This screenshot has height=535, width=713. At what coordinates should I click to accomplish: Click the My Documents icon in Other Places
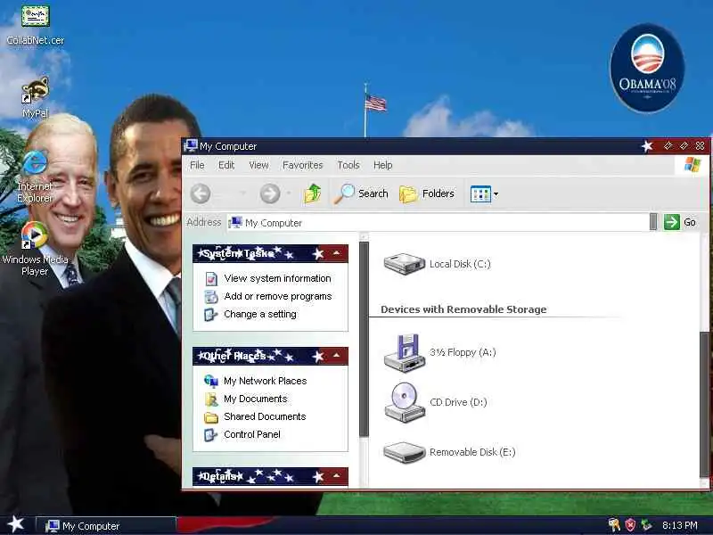[x=211, y=399]
